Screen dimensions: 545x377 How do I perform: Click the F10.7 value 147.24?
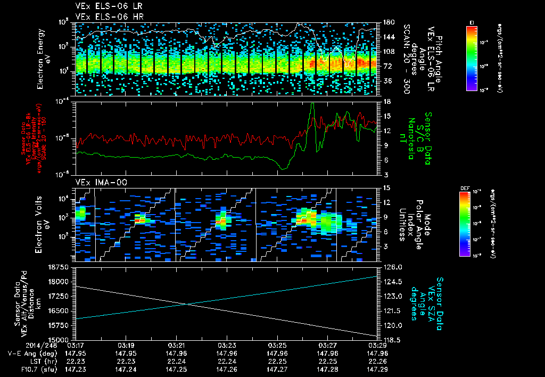pos(126,370)
